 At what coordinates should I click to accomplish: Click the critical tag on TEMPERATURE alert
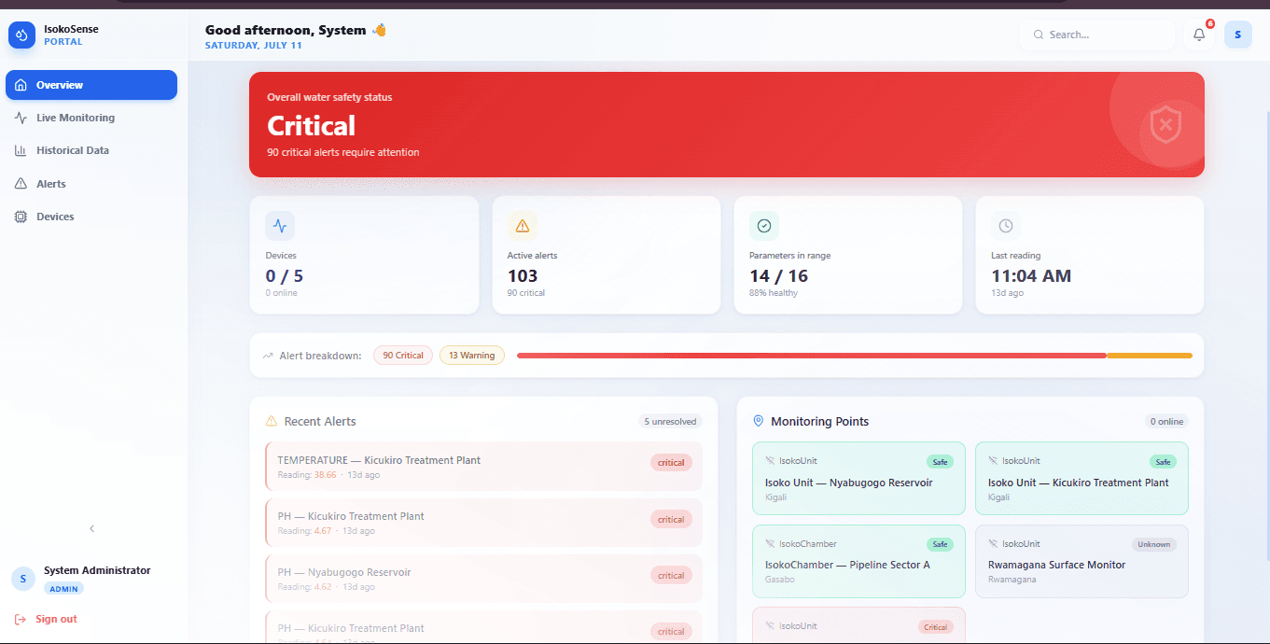coord(671,463)
